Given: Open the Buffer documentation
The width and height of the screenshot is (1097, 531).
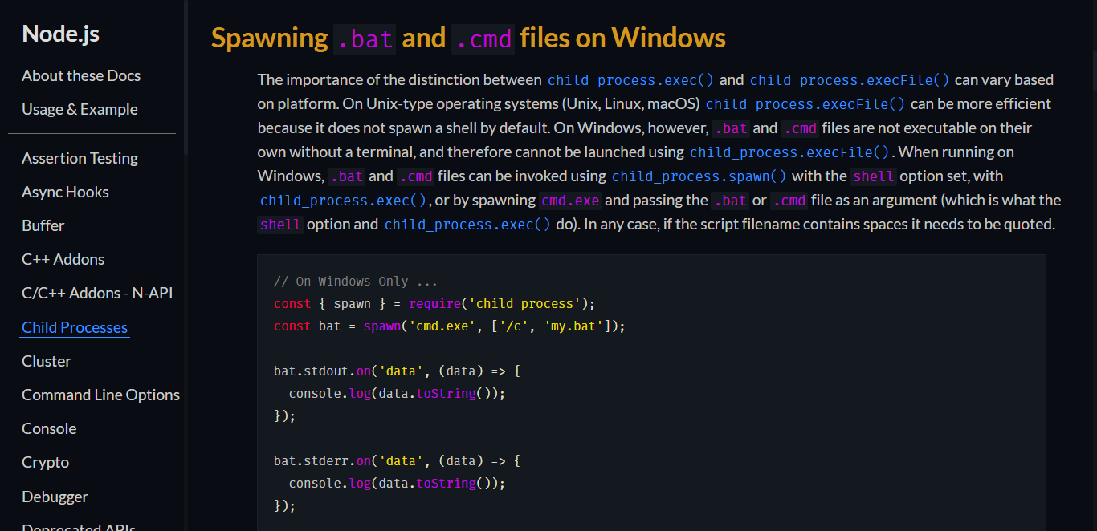Looking at the screenshot, I should point(43,225).
